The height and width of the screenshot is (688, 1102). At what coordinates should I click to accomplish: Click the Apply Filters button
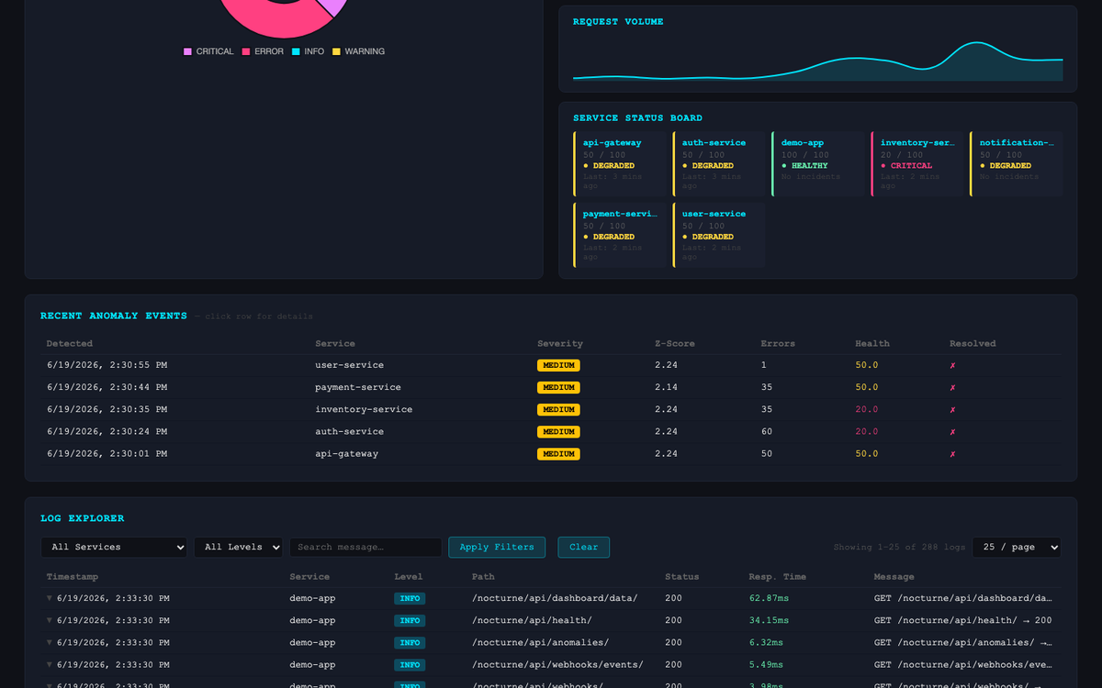click(x=497, y=547)
